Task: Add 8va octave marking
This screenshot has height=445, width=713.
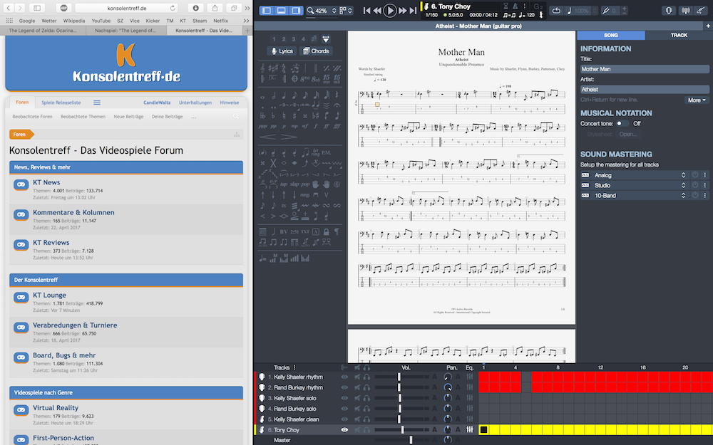Action: (x=304, y=79)
